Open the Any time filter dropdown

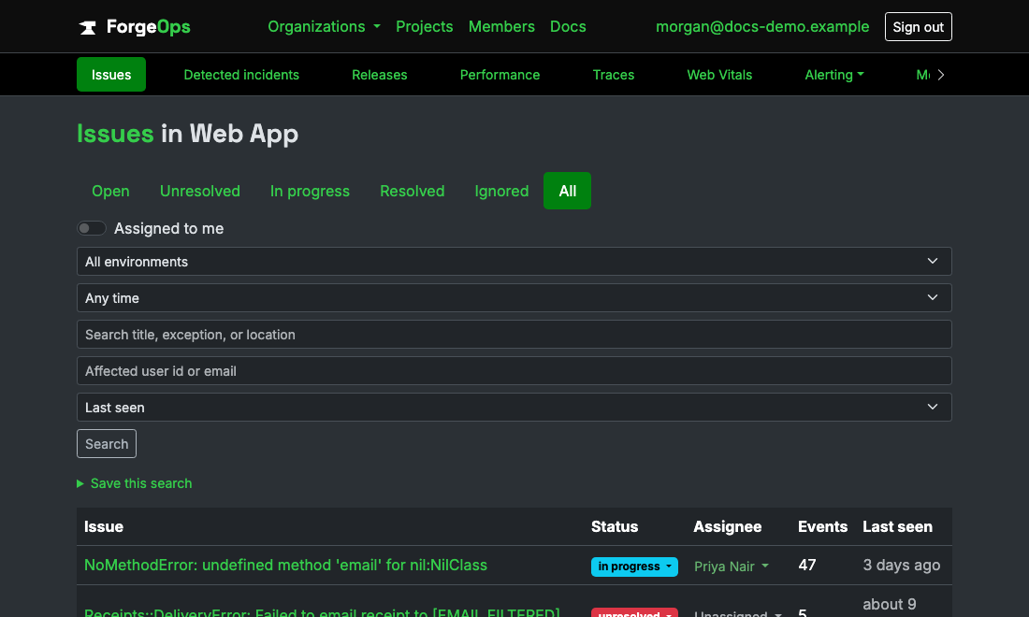coord(514,298)
